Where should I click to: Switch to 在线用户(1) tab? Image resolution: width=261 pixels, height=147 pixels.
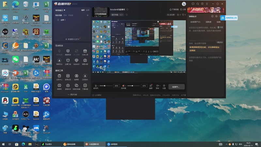(195, 22)
